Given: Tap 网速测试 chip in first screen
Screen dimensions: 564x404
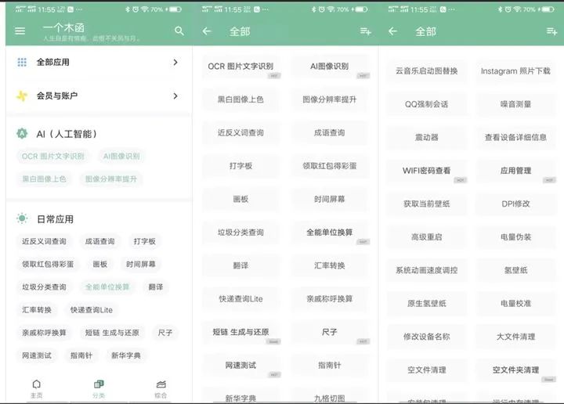Looking at the screenshot, I should point(37,355).
